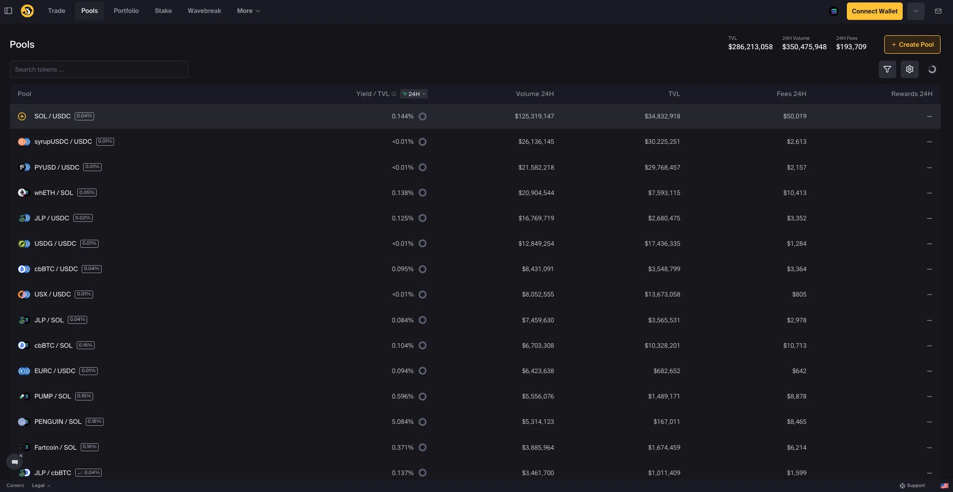Open the SOL / USDC pool row
The height and width of the screenshot is (492, 953).
(475, 116)
